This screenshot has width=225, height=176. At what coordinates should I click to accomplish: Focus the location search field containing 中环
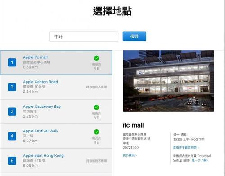click(x=84, y=36)
